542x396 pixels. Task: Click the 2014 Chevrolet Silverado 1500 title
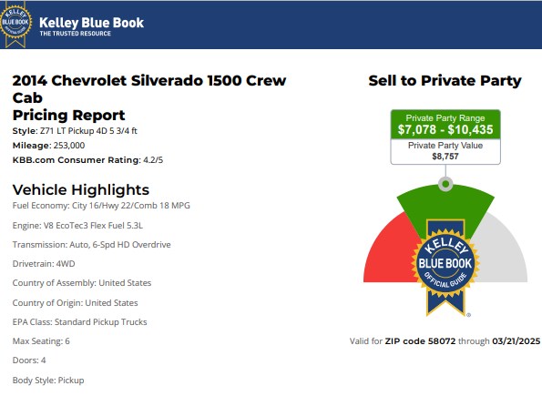pyautogui.click(x=149, y=89)
